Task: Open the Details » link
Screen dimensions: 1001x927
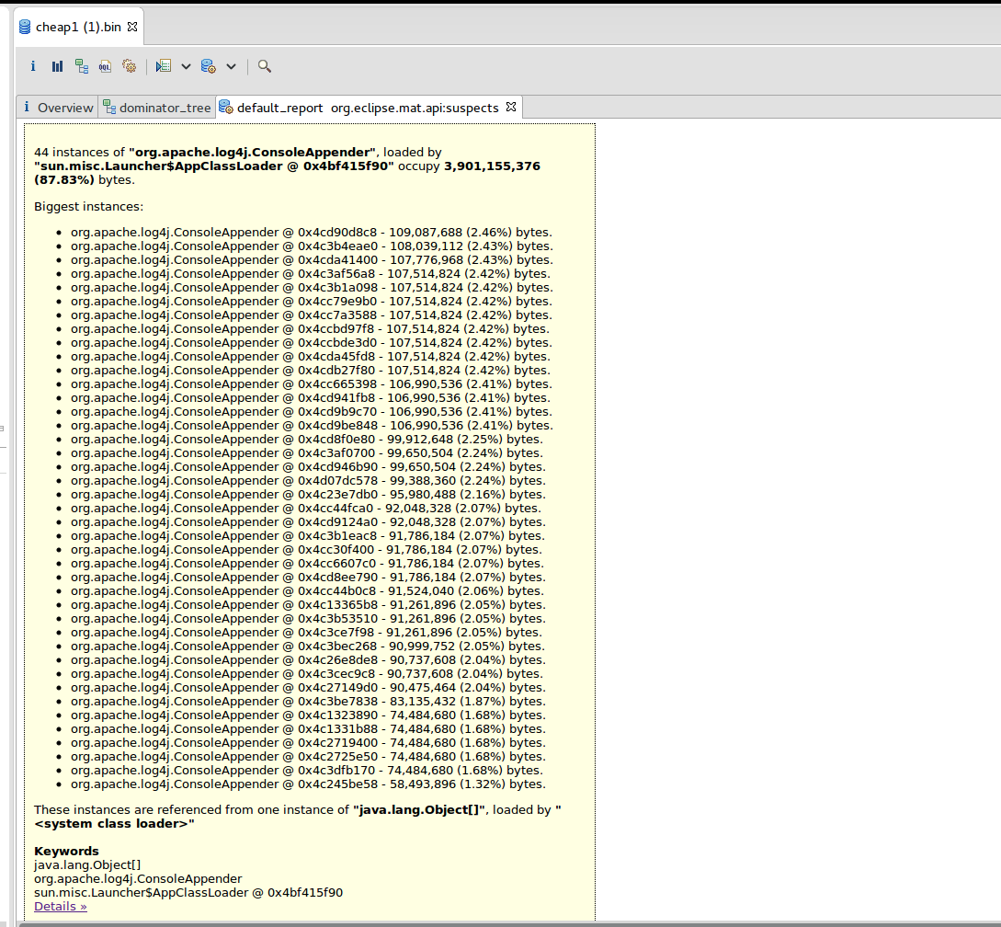Action: (61, 906)
